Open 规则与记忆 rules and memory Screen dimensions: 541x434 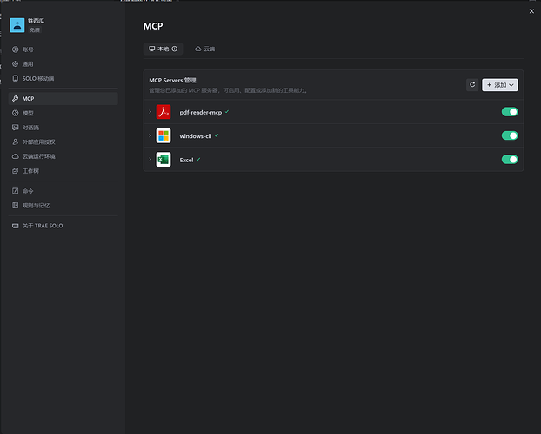[63, 206]
